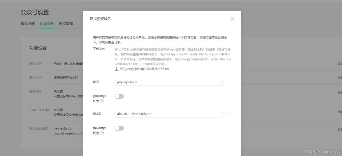The image size is (342, 156).
Task: Open the 授权管理 tab
Action: [x=66, y=24]
